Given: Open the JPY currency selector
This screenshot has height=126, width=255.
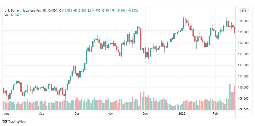Looking at the screenshot, I should [244, 11].
